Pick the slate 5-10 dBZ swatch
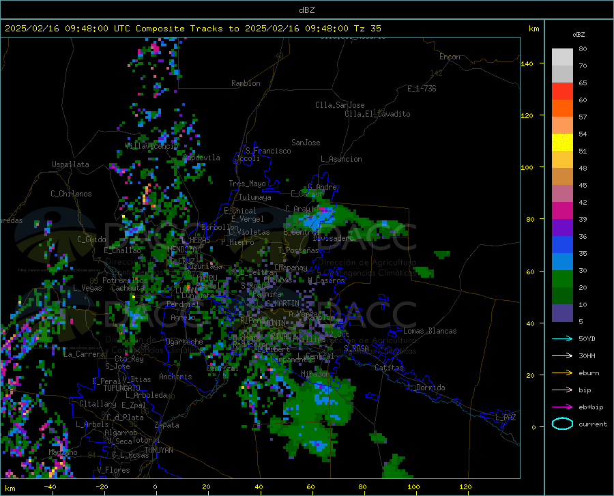The width and height of the screenshot is (614, 496). [562, 313]
